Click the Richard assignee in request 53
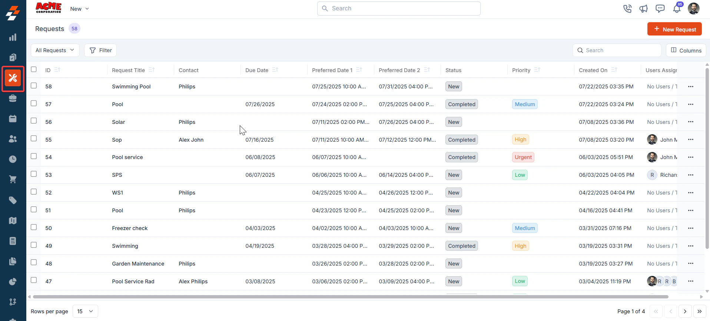Image resolution: width=710 pixels, height=321 pixels. (662, 175)
